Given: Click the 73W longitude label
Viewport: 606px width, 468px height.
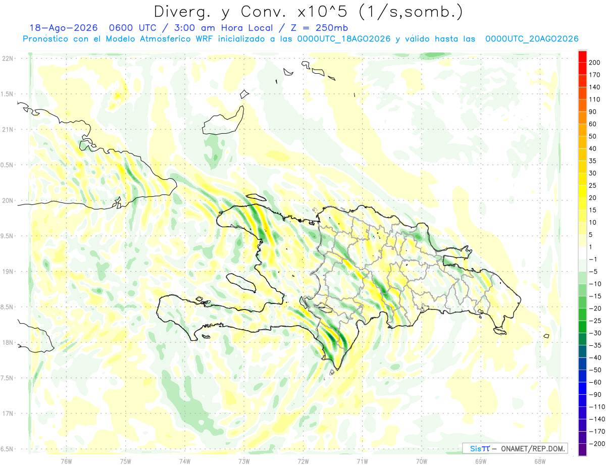Looking at the screenshot, I should (x=244, y=461).
